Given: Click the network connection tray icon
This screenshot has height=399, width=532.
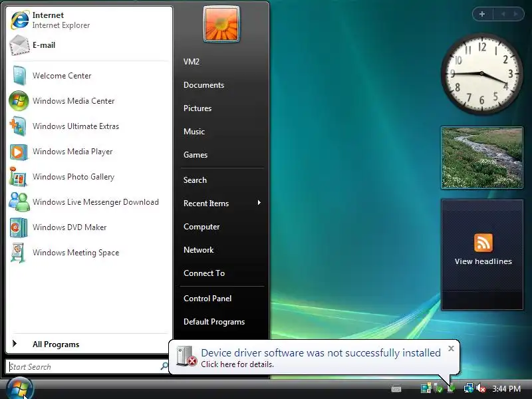Looking at the screenshot, I should coord(469,388).
